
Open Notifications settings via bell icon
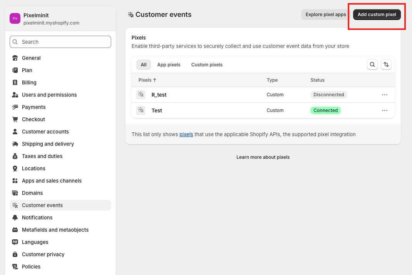[15, 217]
